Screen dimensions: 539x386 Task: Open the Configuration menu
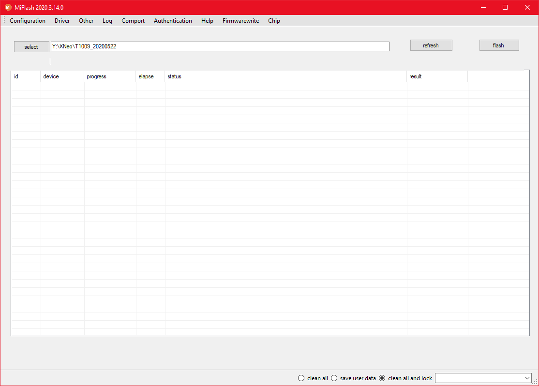click(28, 21)
